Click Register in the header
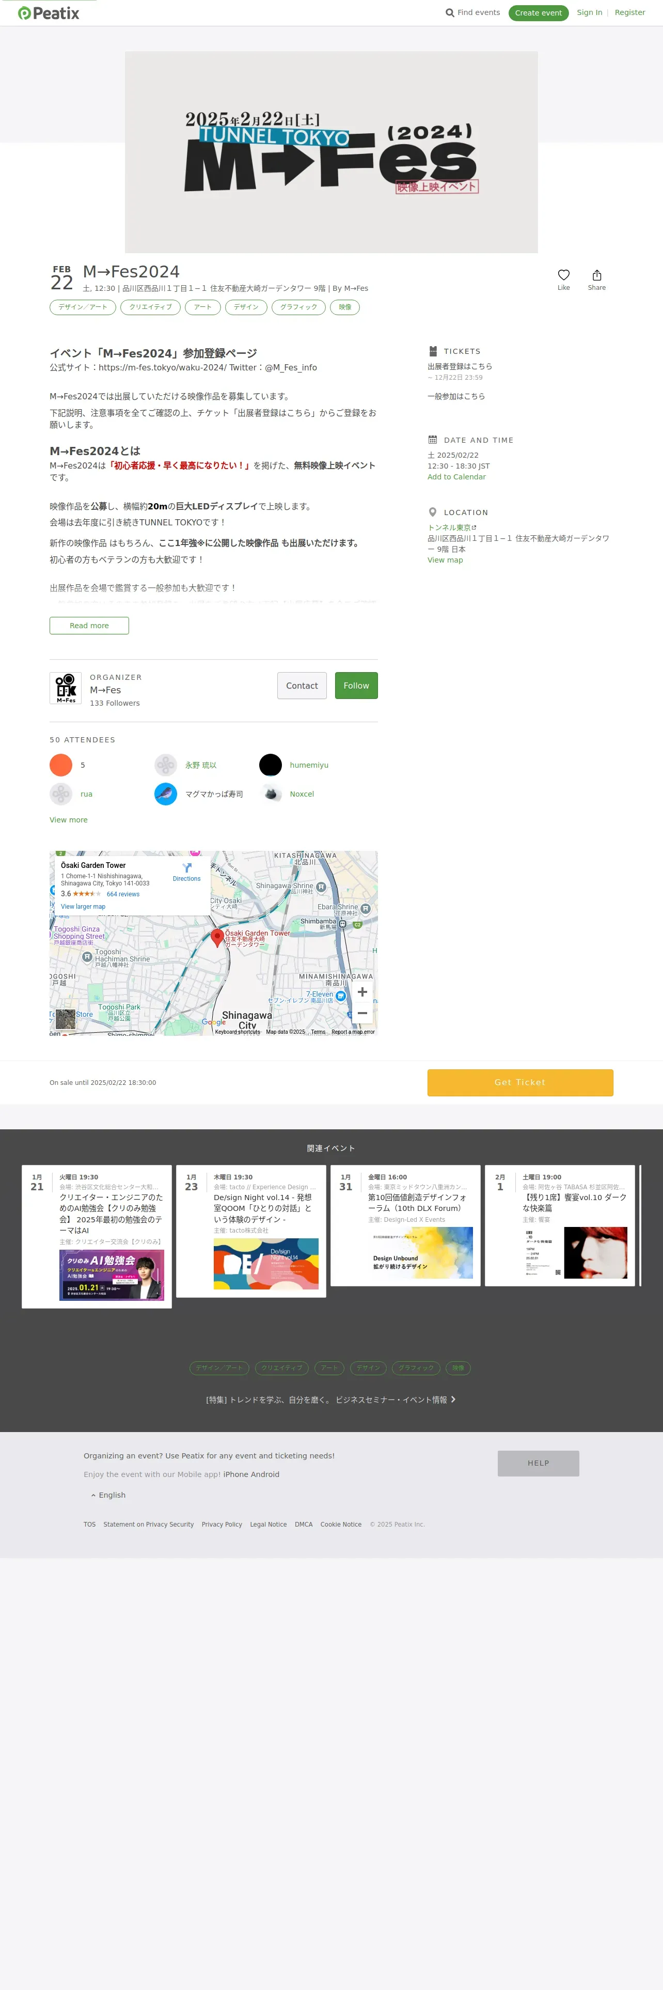The image size is (663, 1990). pyautogui.click(x=630, y=12)
